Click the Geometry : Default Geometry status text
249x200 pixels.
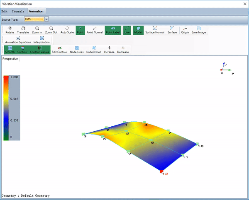tap(26, 196)
